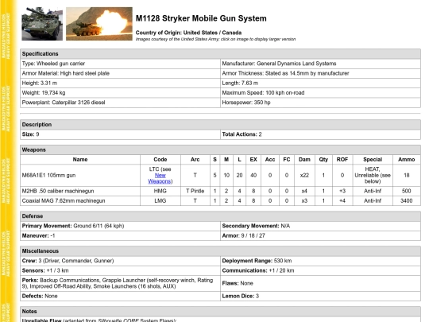The height and width of the screenshot is (322, 429).
Task: Click the 'LMG' code cell
Action: coord(160,200)
